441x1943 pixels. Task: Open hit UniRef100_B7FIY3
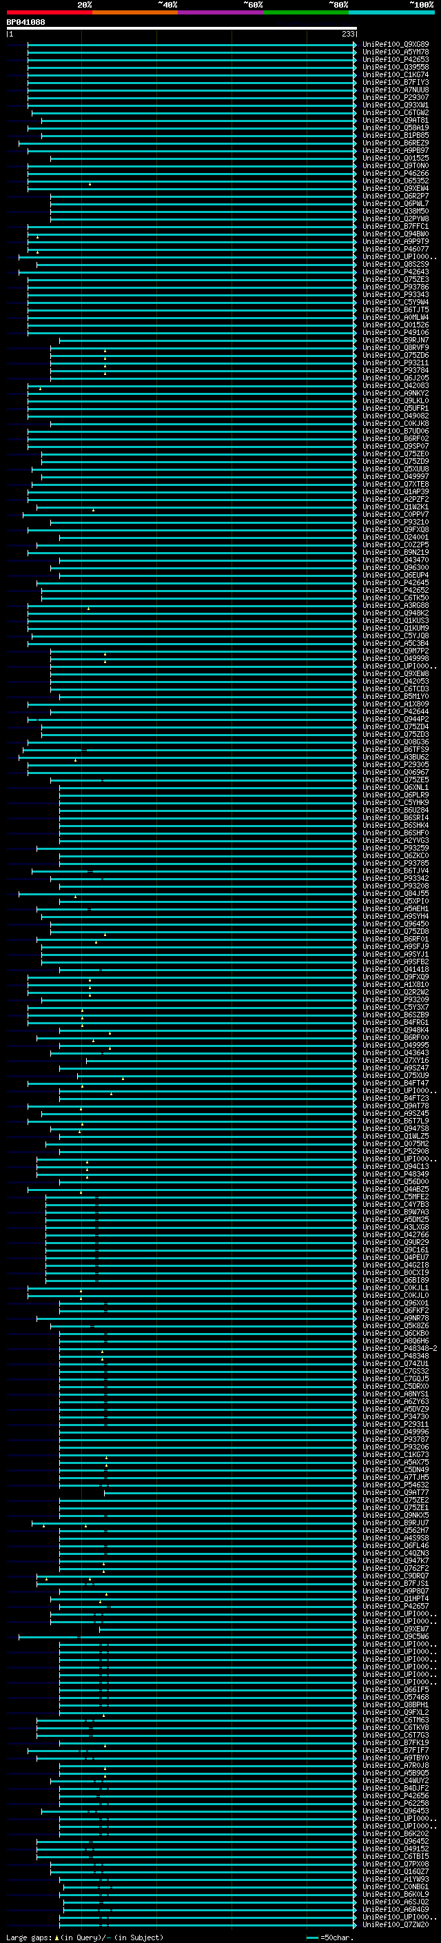coord(396,82)
